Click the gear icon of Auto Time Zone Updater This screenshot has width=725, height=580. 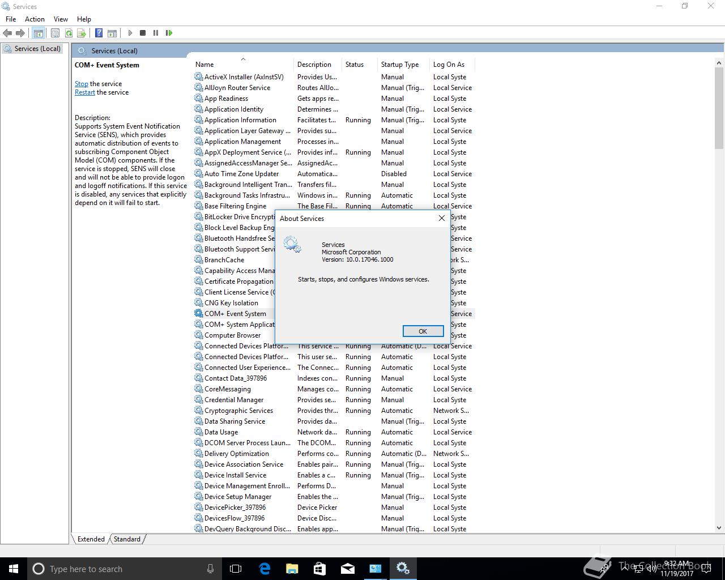pos(198,173)
